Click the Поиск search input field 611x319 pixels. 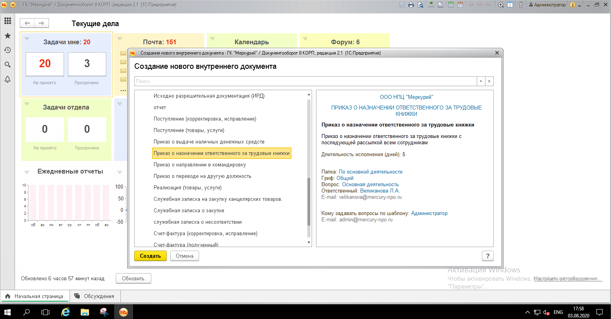click(x=305, y=81)
